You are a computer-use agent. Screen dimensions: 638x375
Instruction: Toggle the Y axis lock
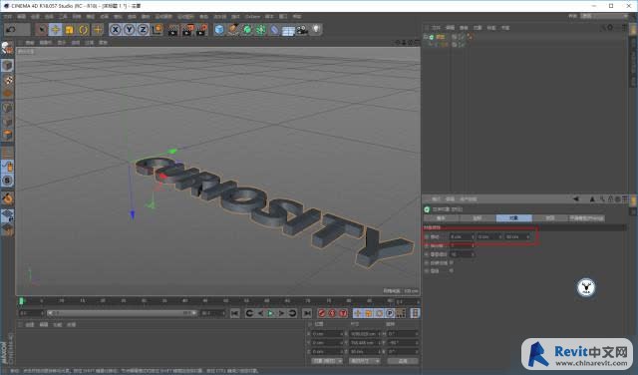(130, 29)
